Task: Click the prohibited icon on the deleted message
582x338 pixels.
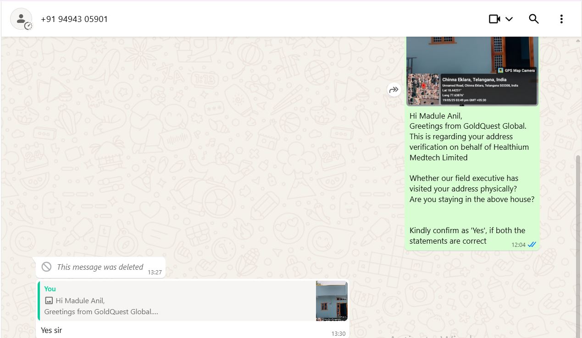Action: click(46, 267)
